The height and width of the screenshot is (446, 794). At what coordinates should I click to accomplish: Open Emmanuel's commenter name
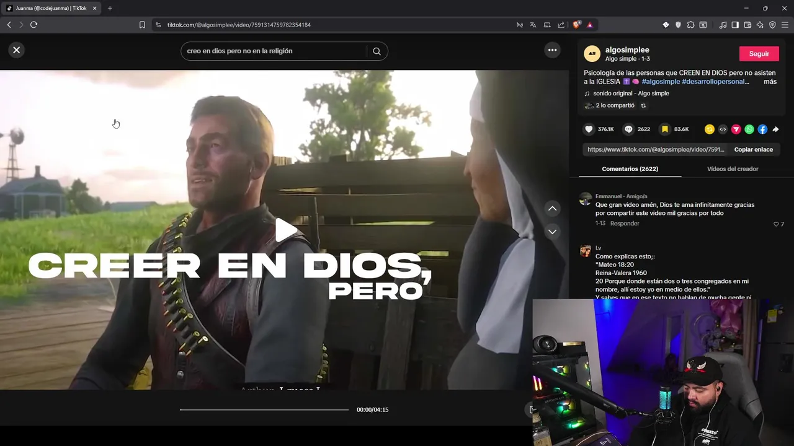tap(609, 196)
